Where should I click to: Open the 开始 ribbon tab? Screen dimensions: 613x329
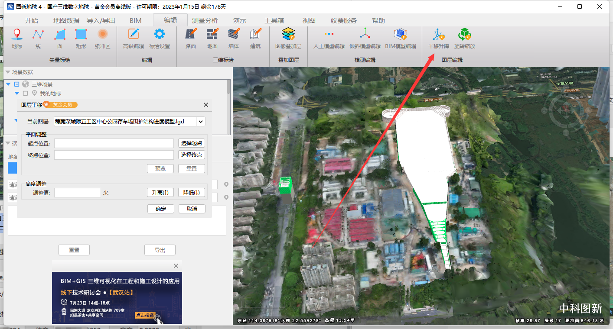(x=32, y=20)
